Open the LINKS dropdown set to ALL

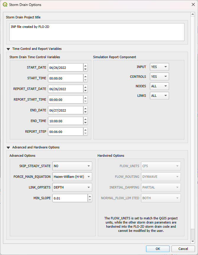click(x=159, y=96)
